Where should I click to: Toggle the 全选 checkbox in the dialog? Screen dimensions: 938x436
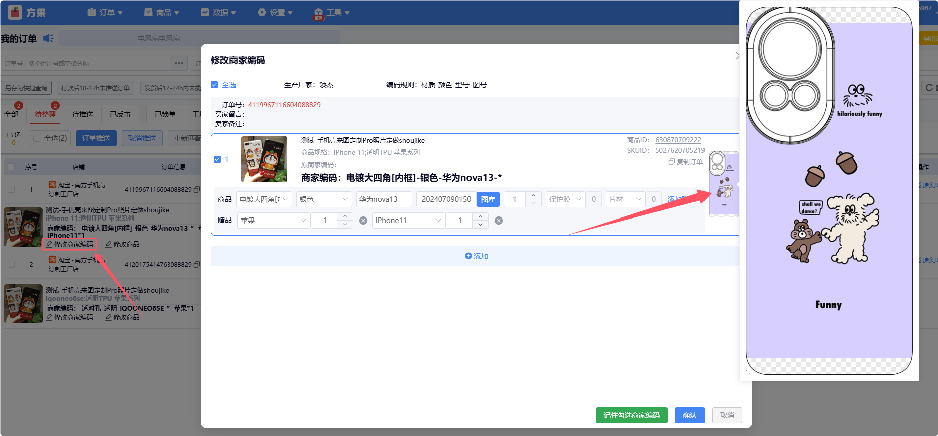(214, 85)
